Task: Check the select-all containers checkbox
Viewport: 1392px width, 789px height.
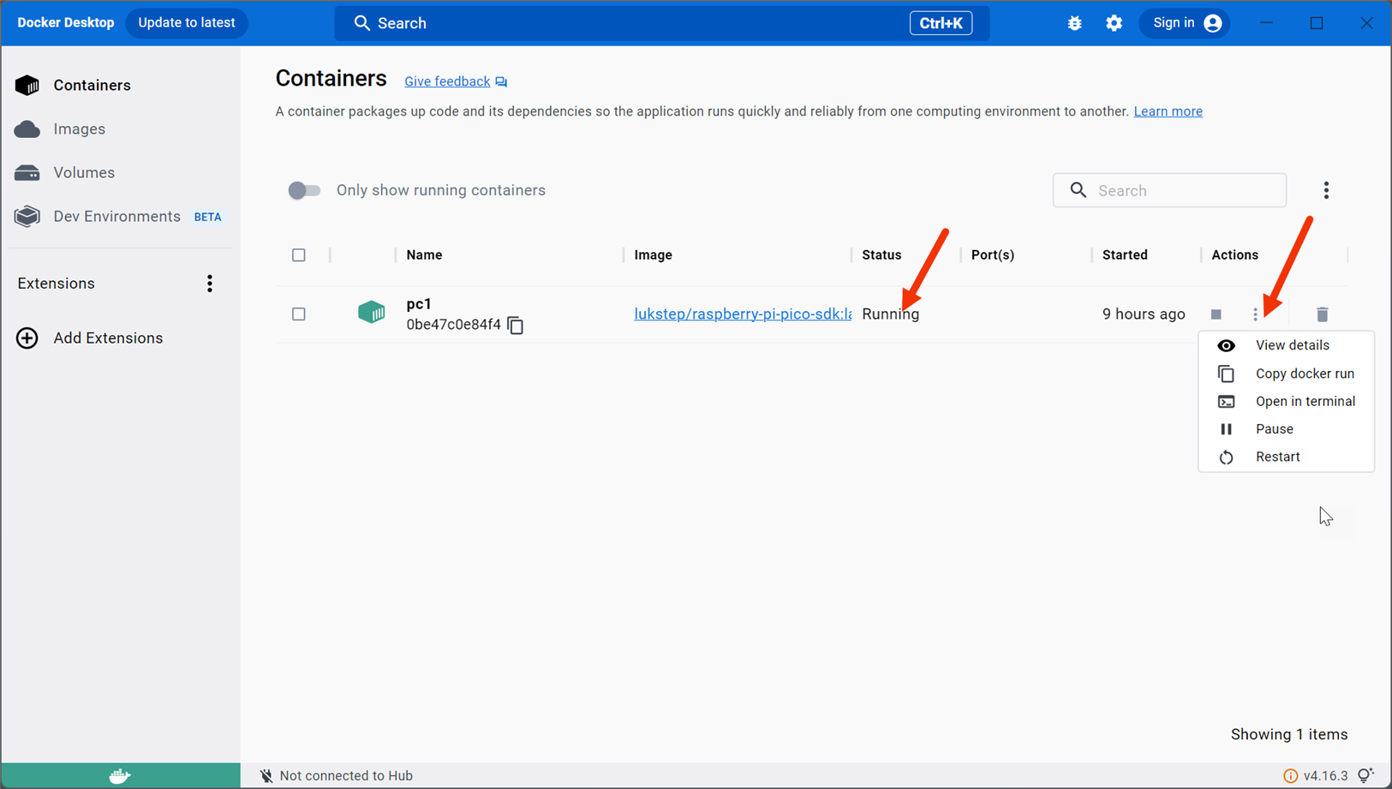Action: click(299, 255)
